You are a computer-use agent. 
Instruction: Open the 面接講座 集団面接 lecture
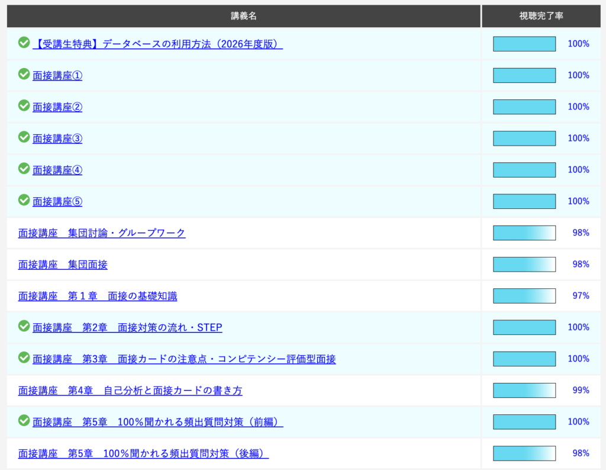(x=63, y=265)
